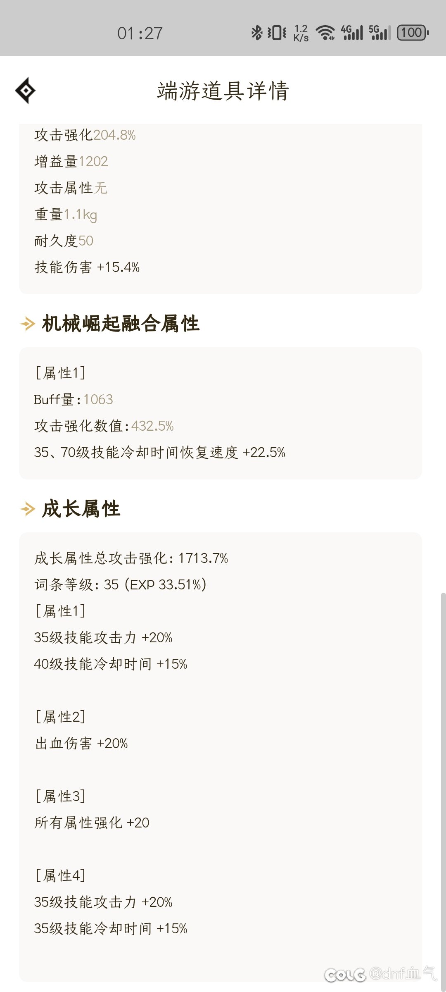Tap the Wi-Fi signal icon
Viewport: 446px width, 992px height.
pos(325,33)
